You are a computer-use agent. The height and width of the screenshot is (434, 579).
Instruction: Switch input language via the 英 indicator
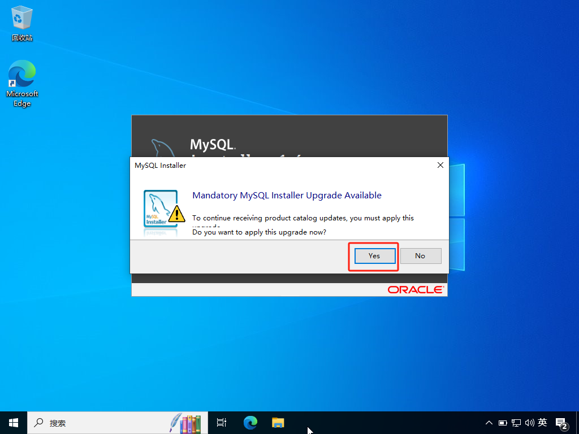[x=542, y=422]
